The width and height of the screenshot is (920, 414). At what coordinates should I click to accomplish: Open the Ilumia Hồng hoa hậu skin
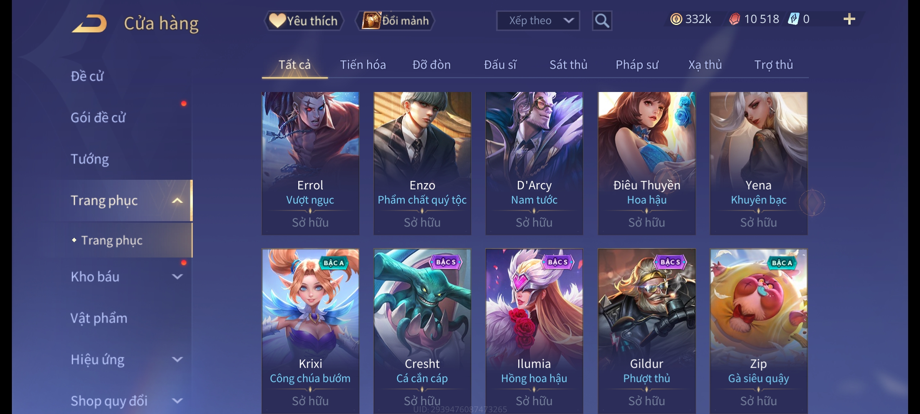coord(534,331)
